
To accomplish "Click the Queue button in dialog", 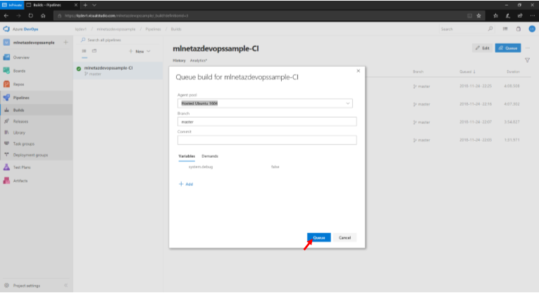I will point(318,237).
